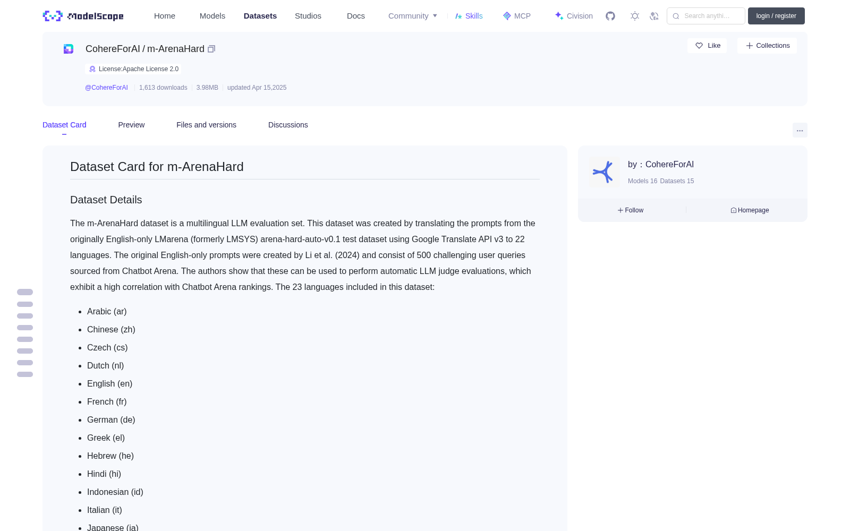The width and height of the screenshot is (850, 531).
Task: Open the GitHub icon link
Action: point(610,16)
